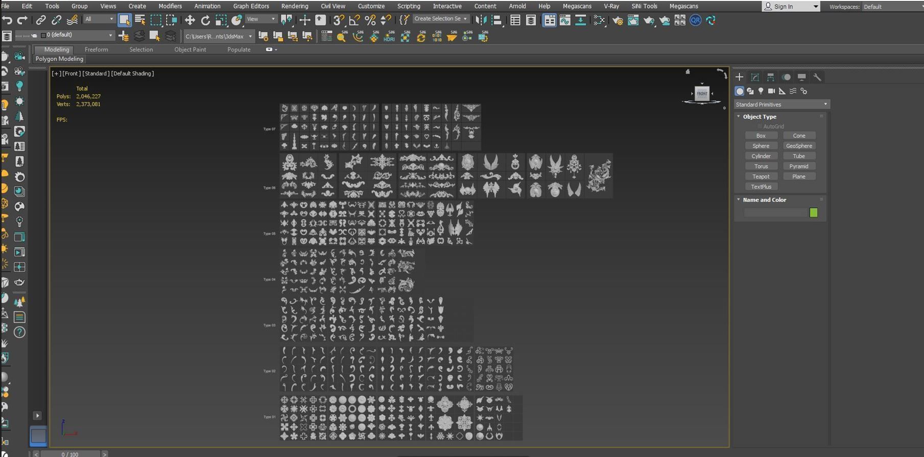Click the 0 / 100 time slider

tap(70, 454)
